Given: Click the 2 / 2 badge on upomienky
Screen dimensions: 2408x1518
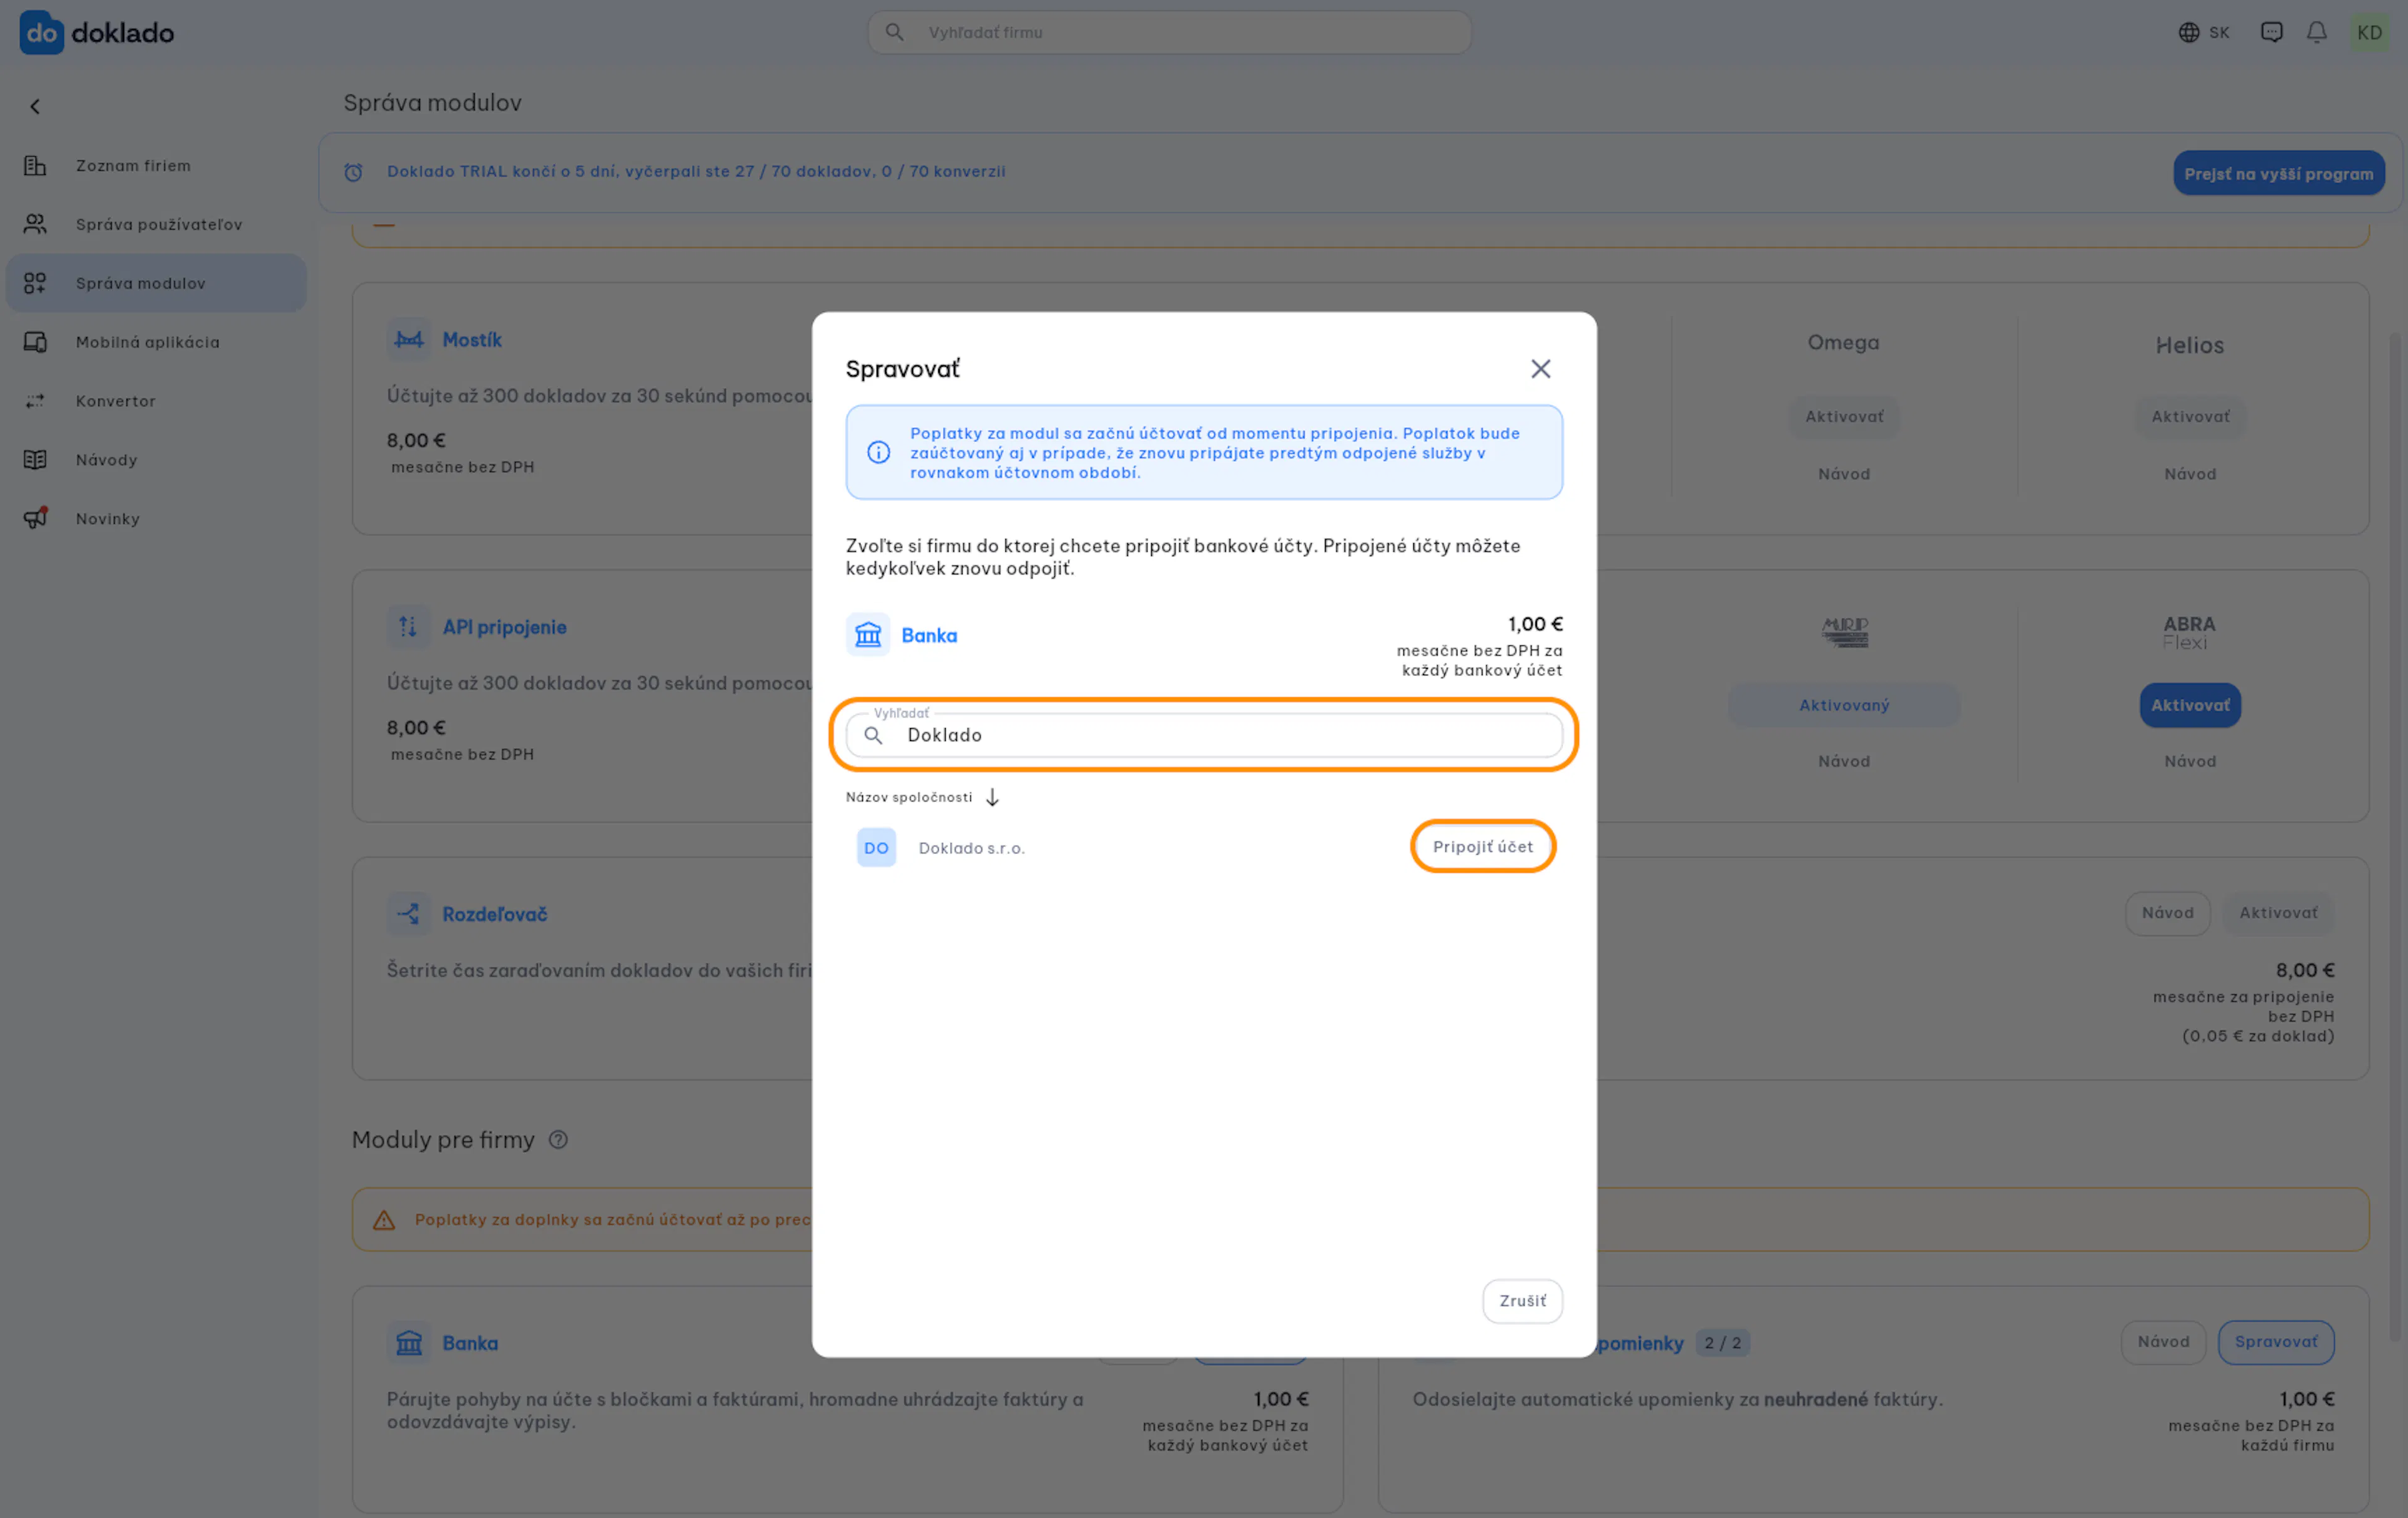Looking at the screenshot, I should pyautogui.click(x=1723, y=1343).
